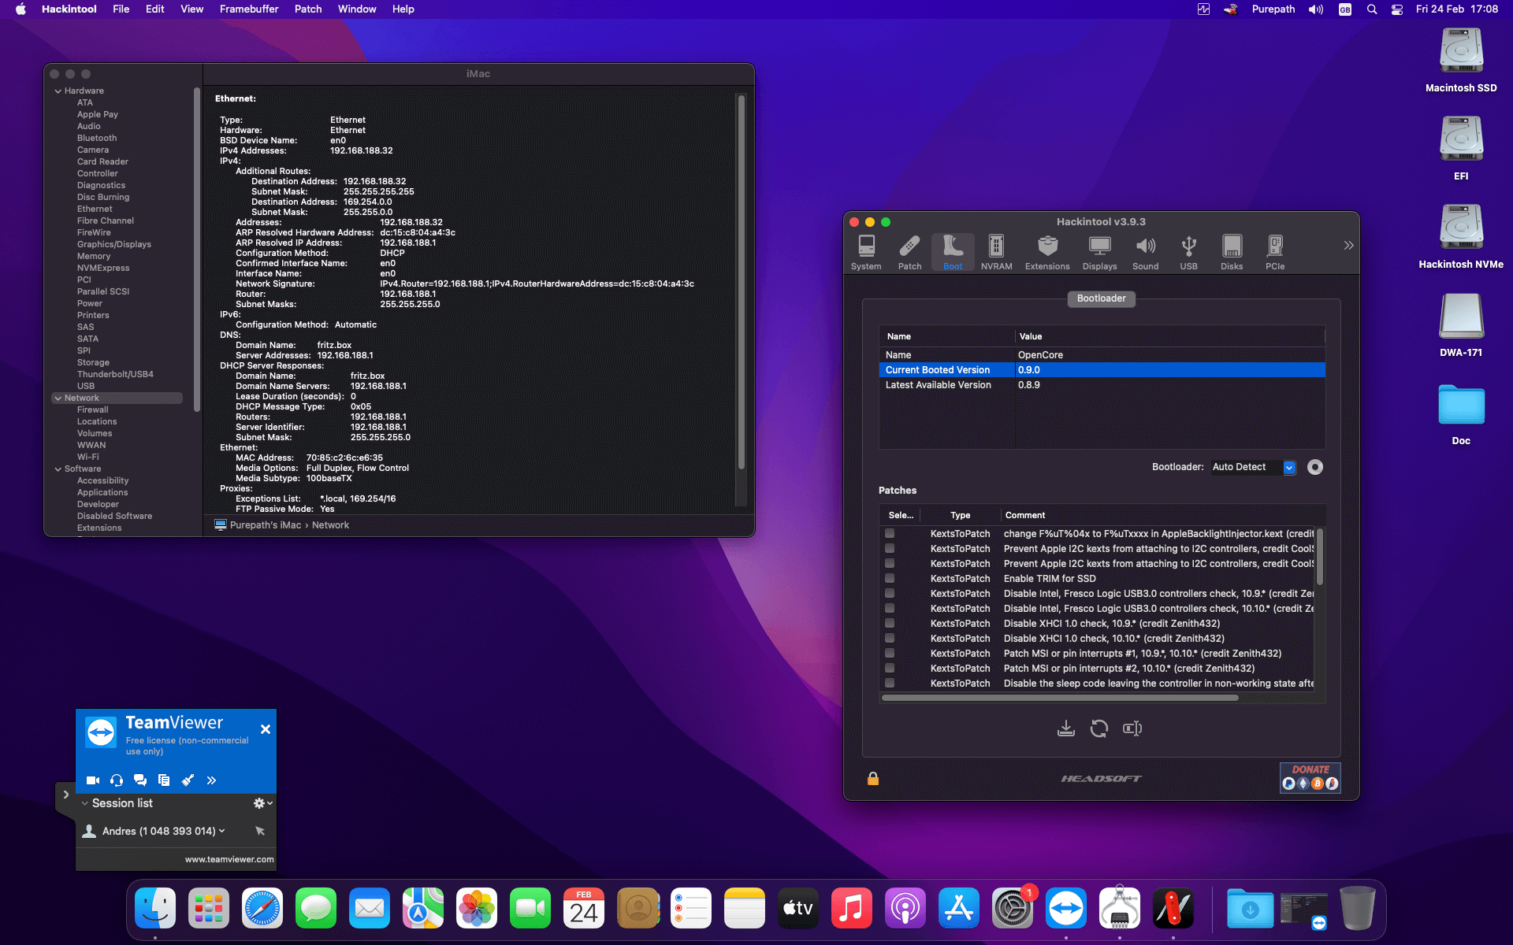This screenshot has height=945, width=1513.
Task: Click the DONATE button
Action: point(1310,777)
